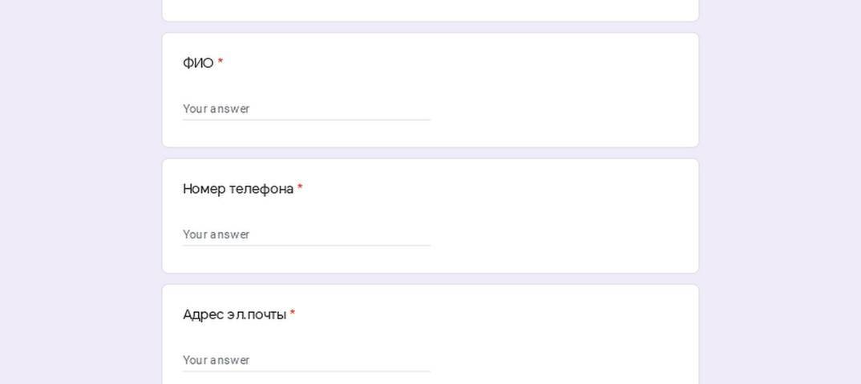861x384 pixels.
Task: Click the required asterisk after Номер телефона
Action: click(x=300, y=187)
